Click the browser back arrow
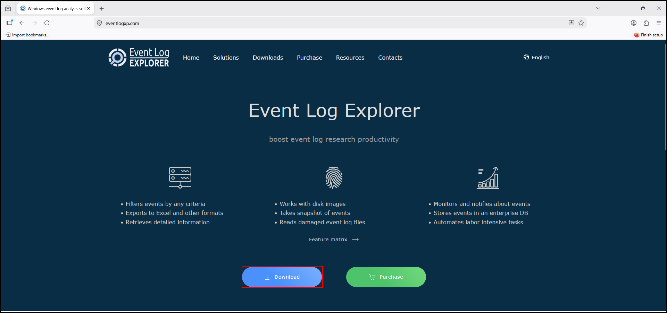667x313 pixels. pyautogui.click(x=22, y=23)
